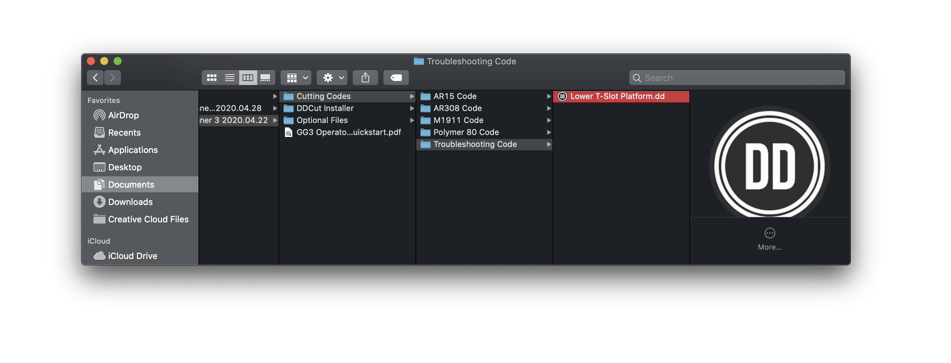Switch to list view mode
The image size is (951, 363).
tap(229, 78)
